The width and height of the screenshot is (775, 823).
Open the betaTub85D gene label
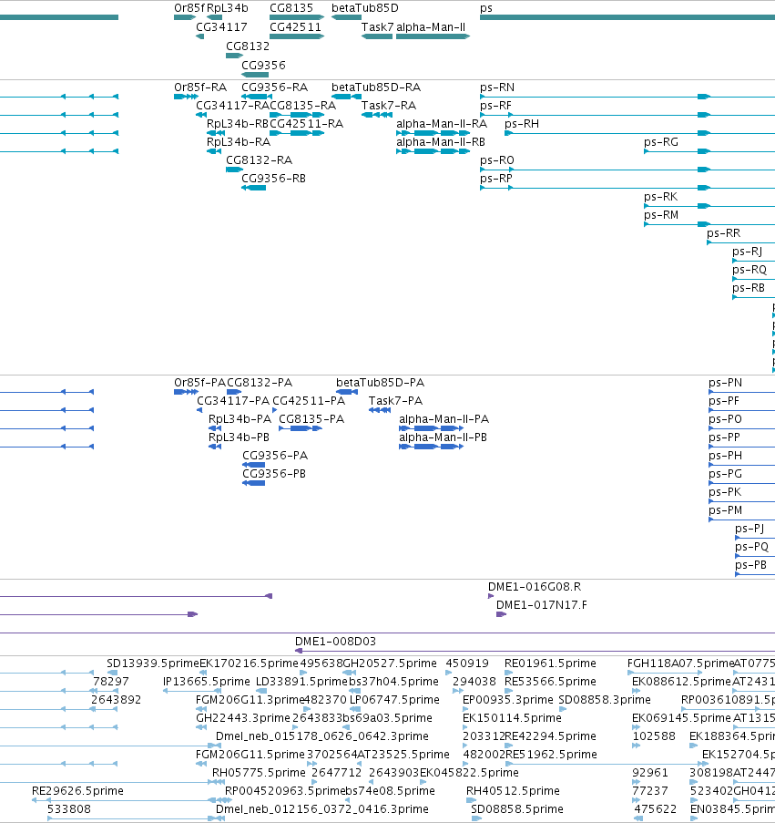coord(365,8)
